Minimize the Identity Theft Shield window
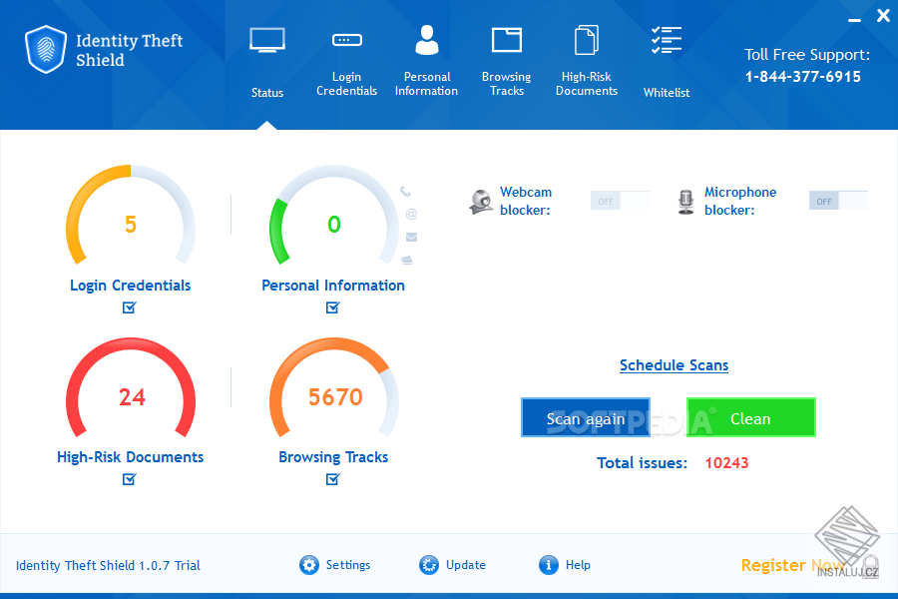 854,20
